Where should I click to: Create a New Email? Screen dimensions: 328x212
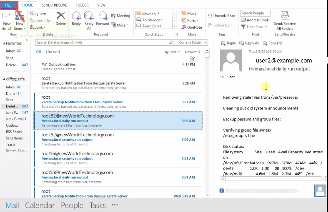coord(7,21)
